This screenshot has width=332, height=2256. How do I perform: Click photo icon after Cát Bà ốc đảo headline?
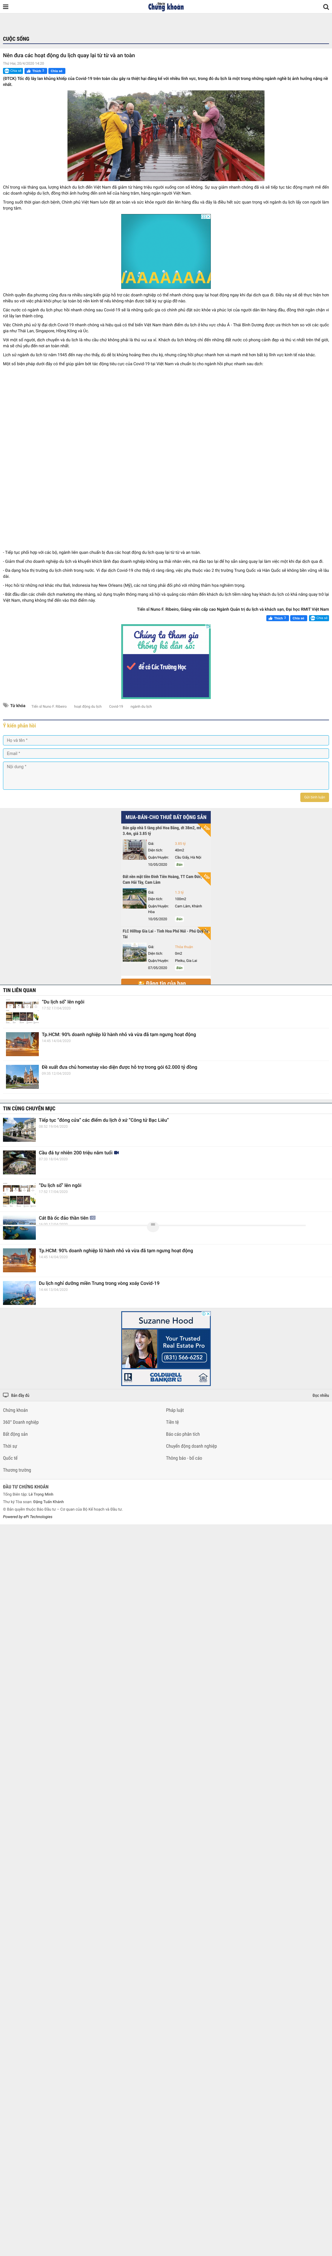click(93, 1218)
